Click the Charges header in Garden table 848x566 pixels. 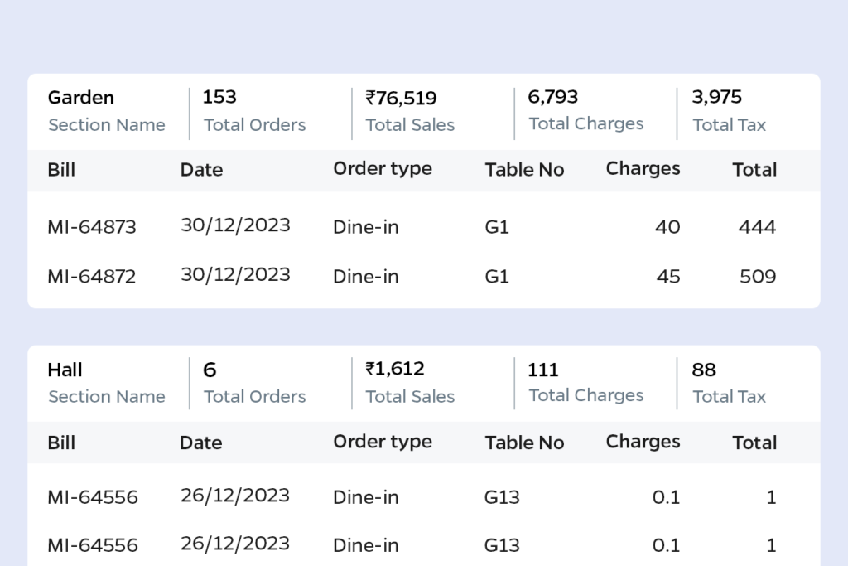(x=643, y=169)
